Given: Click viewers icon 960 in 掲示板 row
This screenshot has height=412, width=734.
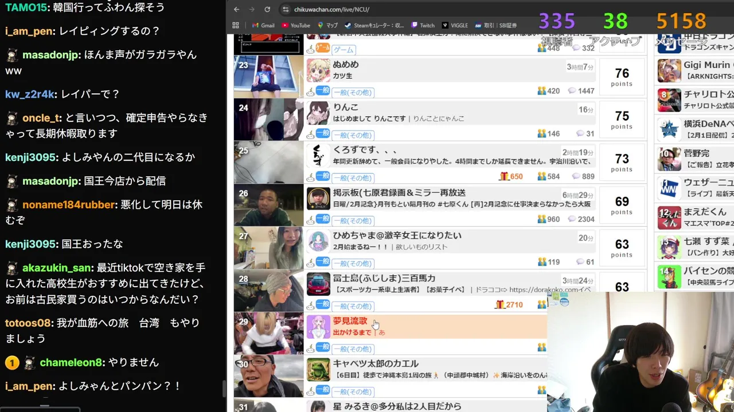Looking at the screenshot, I should point(541,219).
